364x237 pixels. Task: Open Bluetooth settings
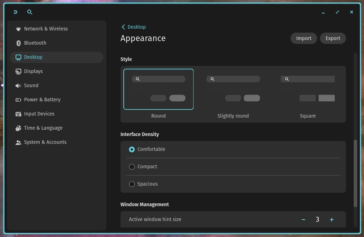tap(35, 43)
